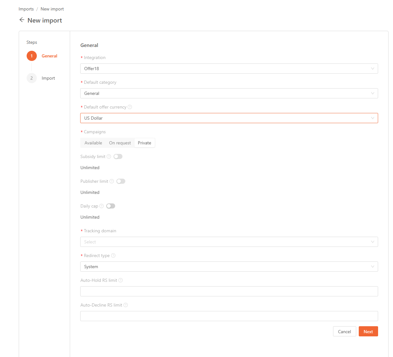The width and height of the screenshot is (393, 357).
Task: Turn on the Publisher limit switch
Action: [x=121, y=182]
